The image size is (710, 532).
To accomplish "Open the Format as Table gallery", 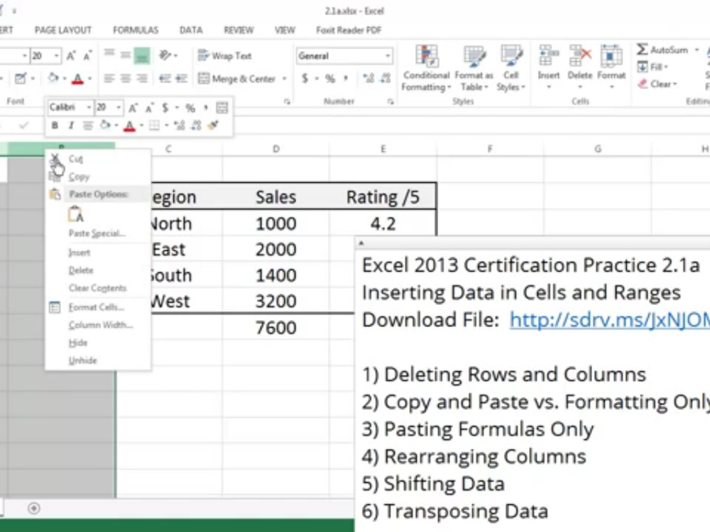I will coord(474,68).
